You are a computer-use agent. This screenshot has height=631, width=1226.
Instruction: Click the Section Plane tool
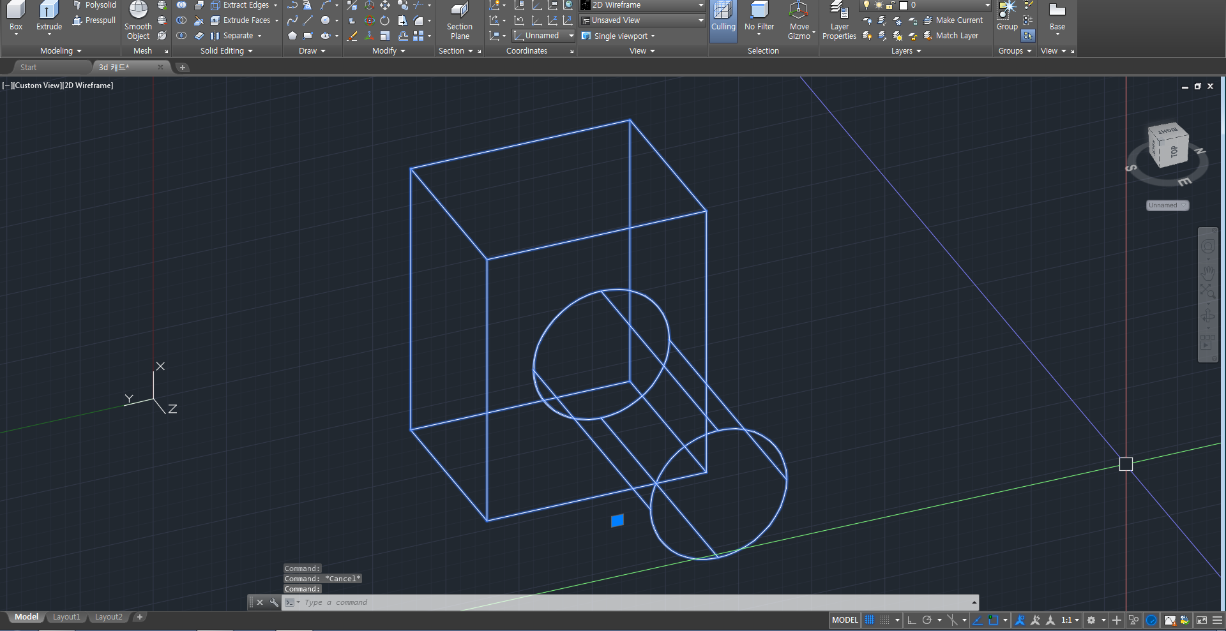pos(459,20)
